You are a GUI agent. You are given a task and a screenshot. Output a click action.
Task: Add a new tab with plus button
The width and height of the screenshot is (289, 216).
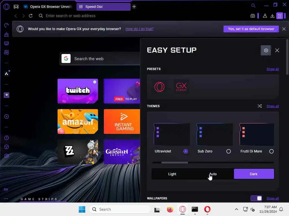[134, 7]
